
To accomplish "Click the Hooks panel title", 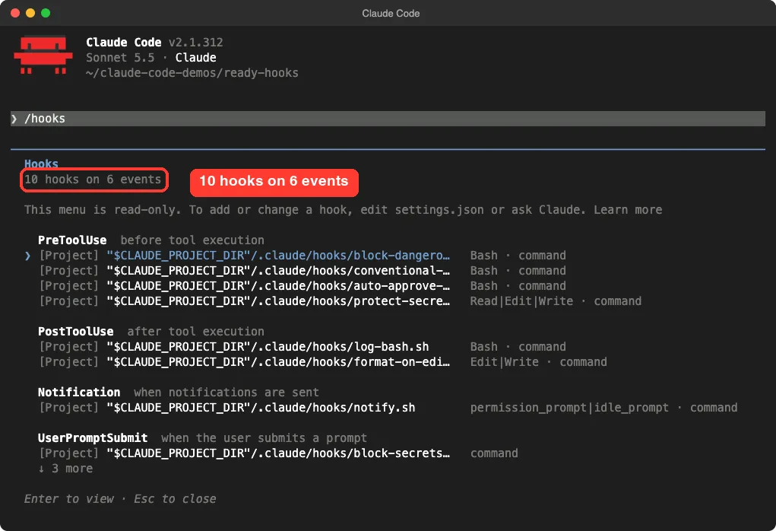I will pyautogui.click(x=41, y=164).
